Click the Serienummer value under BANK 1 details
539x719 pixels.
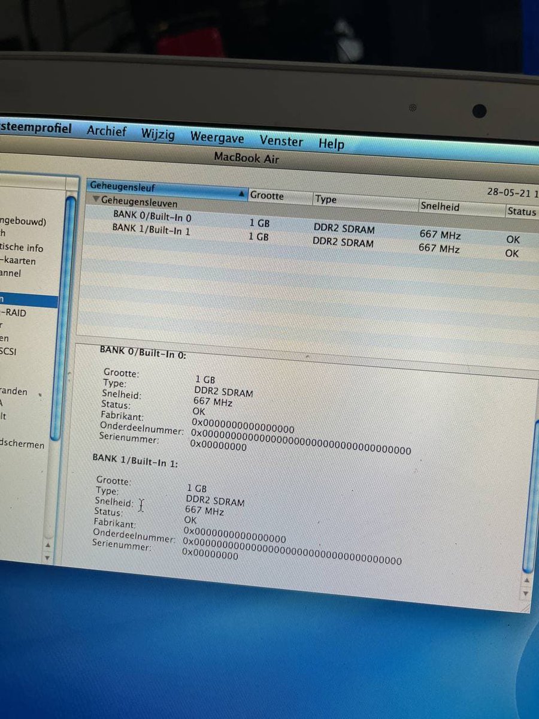(210, 555)
